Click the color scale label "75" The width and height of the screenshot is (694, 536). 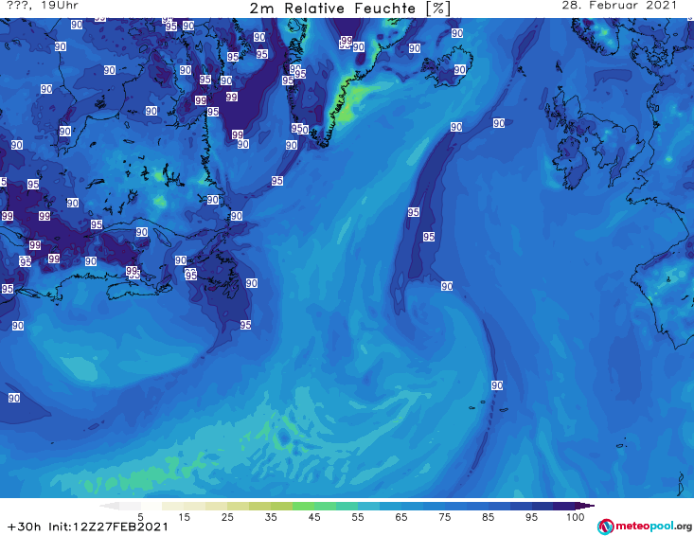tap(444, 516)
